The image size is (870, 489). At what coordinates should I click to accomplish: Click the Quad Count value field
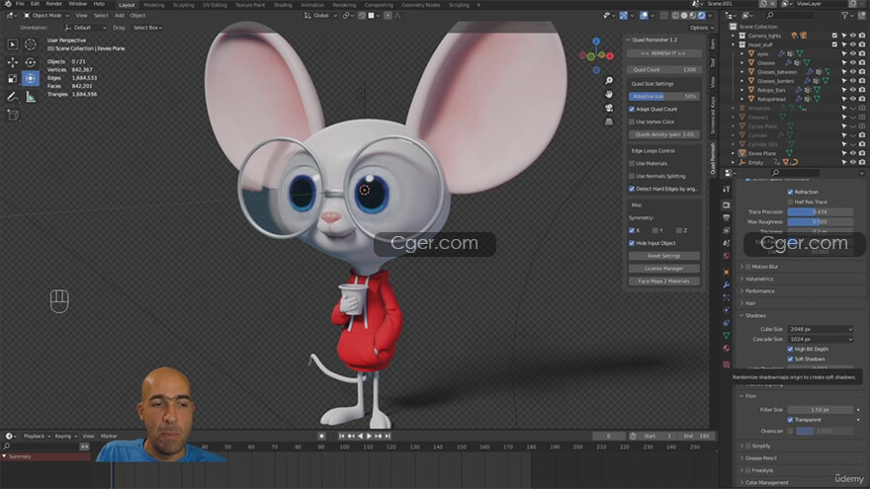click(663, 70)
